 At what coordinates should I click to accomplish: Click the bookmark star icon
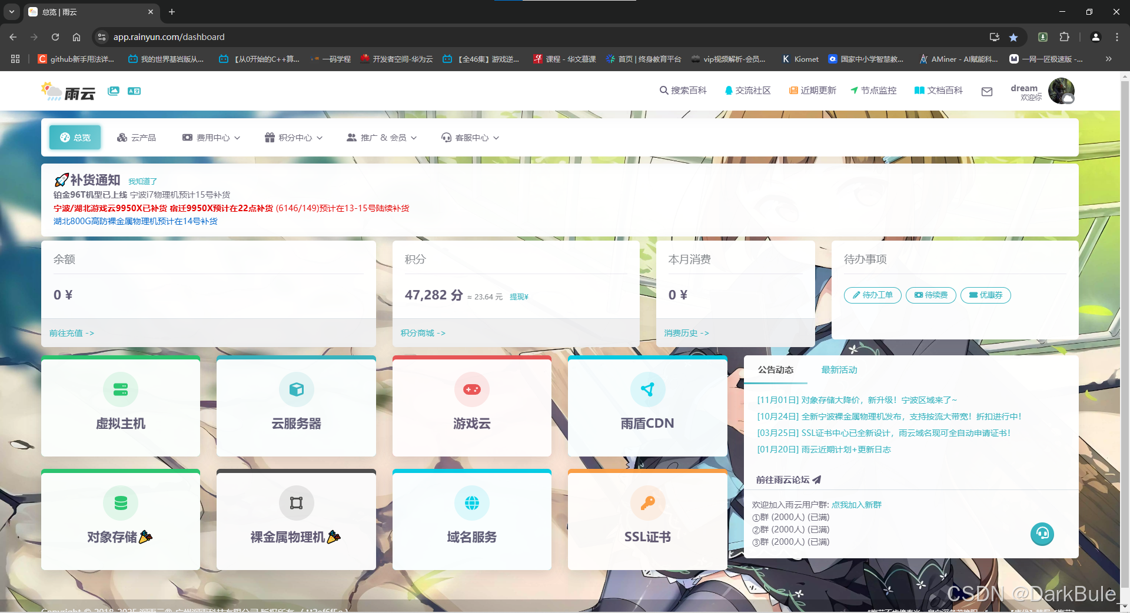1013,37
